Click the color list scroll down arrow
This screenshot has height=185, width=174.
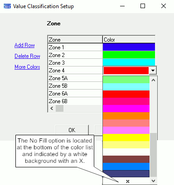tap(153, 180)
